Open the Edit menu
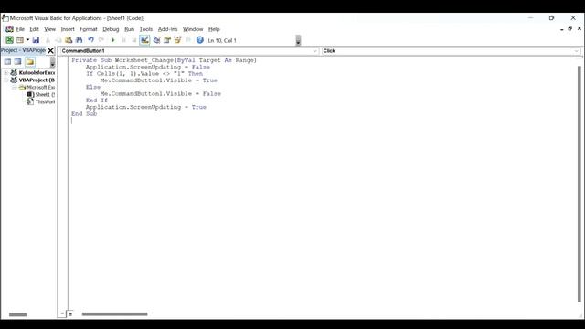This screenshot has height=329, width=585. (x=35, y=29)
